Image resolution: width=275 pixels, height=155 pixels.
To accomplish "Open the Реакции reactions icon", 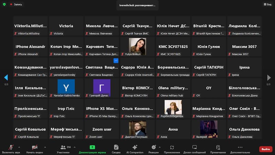I will 153,148.
